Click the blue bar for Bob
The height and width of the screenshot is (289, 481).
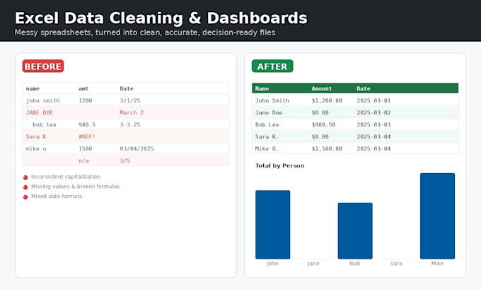pos(355,231)
